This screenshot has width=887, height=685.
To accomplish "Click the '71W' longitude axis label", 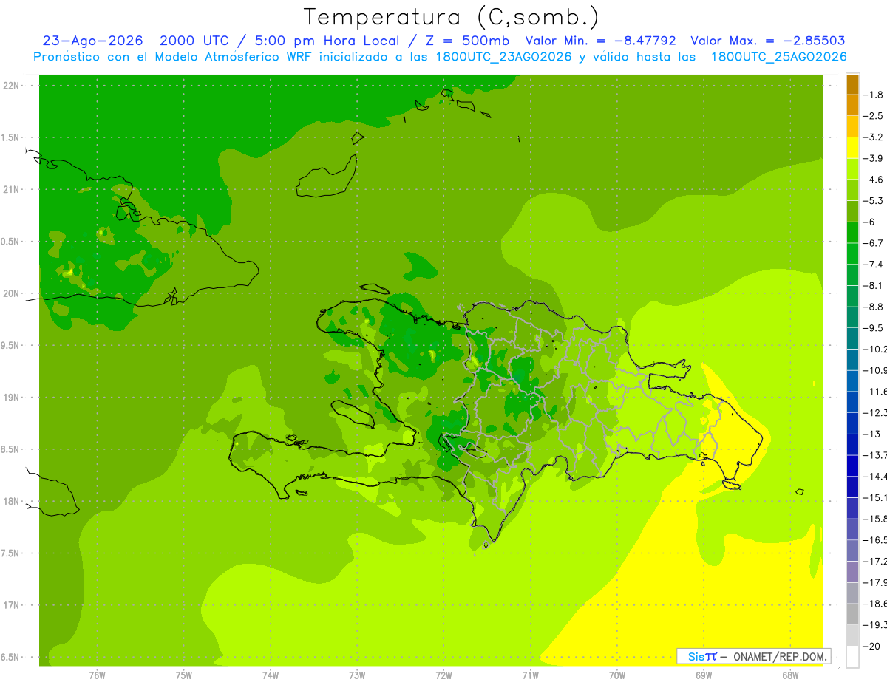I will pos(530,675).
